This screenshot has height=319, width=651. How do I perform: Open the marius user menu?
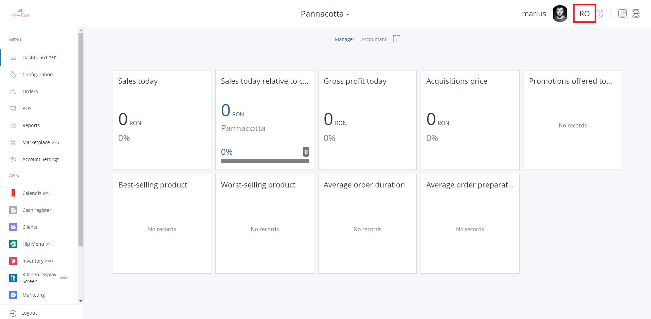tap(534, 14)
